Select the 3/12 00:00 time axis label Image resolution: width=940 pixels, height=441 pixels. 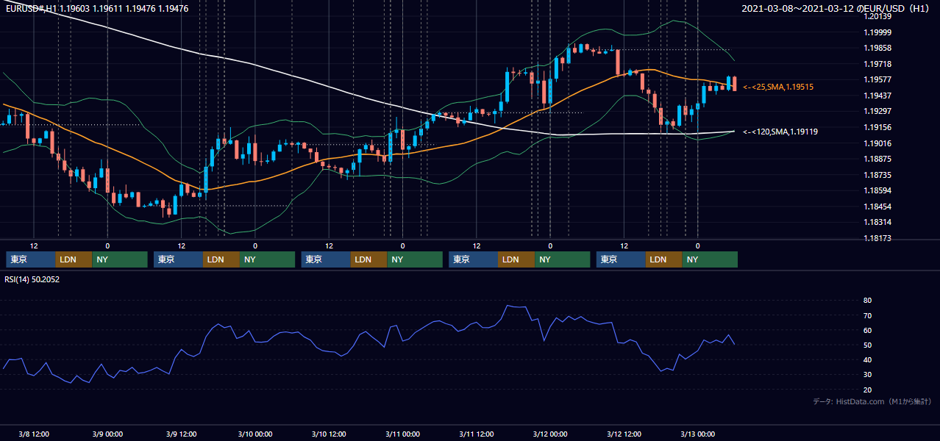(x=549, y=434)
